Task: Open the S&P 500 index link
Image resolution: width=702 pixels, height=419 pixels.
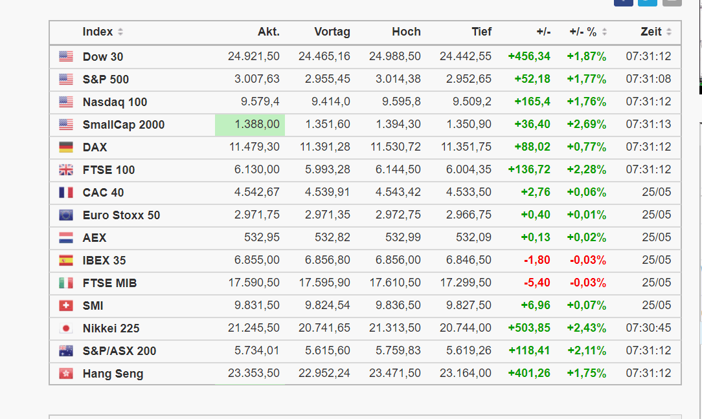Action: (x=106, y=80)
